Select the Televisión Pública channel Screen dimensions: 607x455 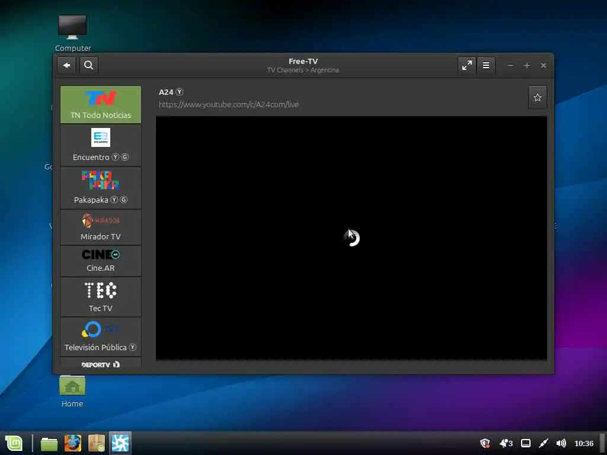coord(101,337)
